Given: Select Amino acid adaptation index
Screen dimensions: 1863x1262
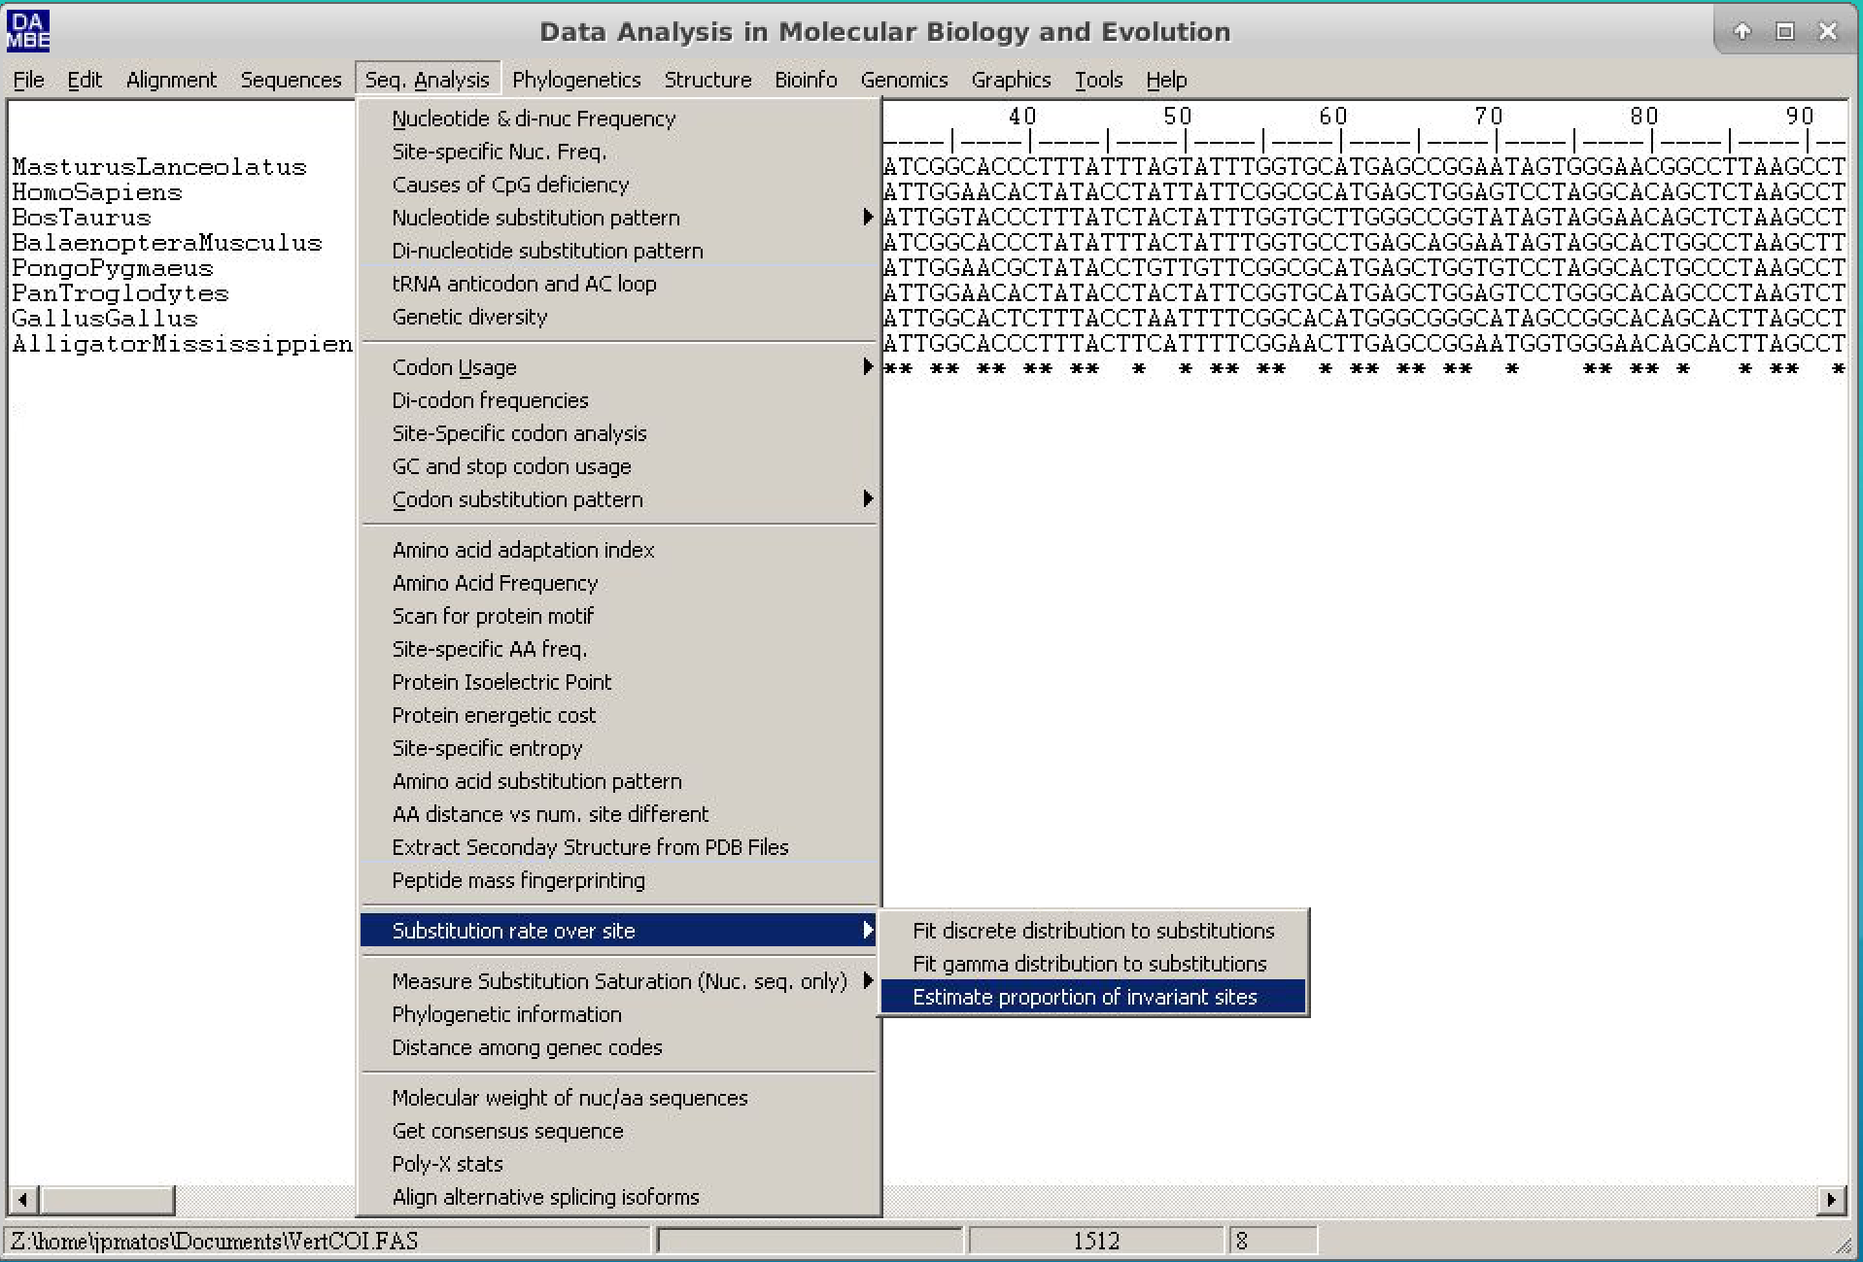Looking at the screenshot, I should click(x=619, y=550).
